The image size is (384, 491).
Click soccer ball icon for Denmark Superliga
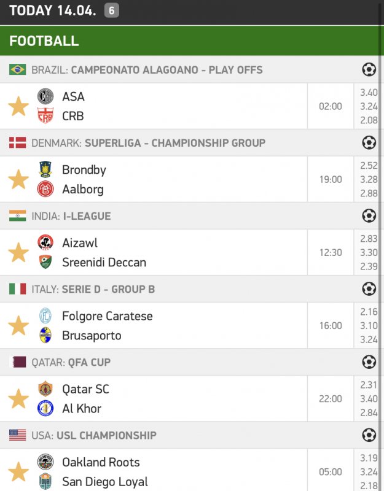pyautogui.click(x=369, y=142)
